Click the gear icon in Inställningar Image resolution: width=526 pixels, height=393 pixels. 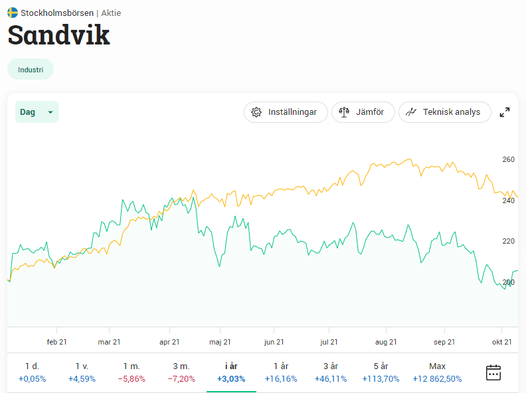(x=256, y=112)
